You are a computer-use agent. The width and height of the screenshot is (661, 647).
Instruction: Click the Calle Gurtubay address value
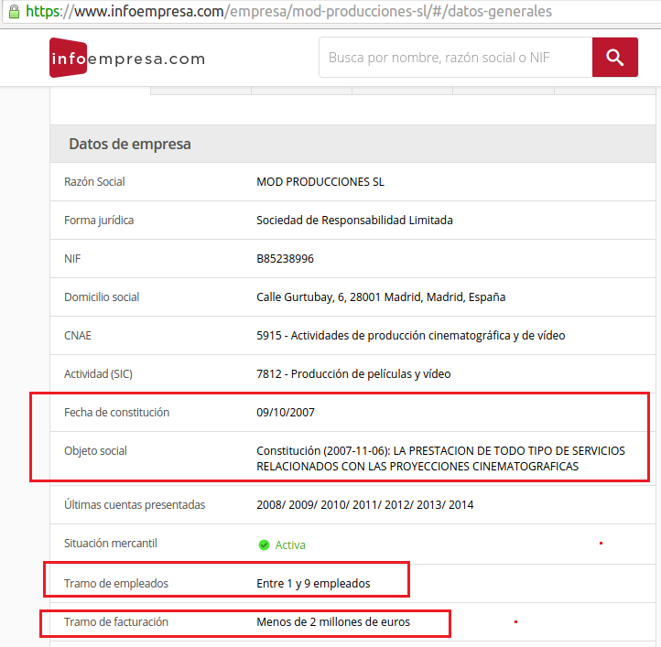coord(381,297)
